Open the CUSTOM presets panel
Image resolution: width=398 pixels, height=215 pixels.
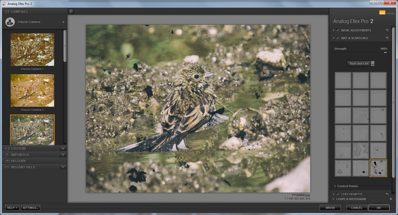[35, 149]
